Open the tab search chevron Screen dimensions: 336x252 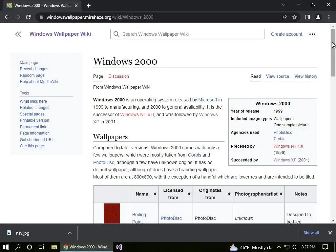[x=283, y=5]
